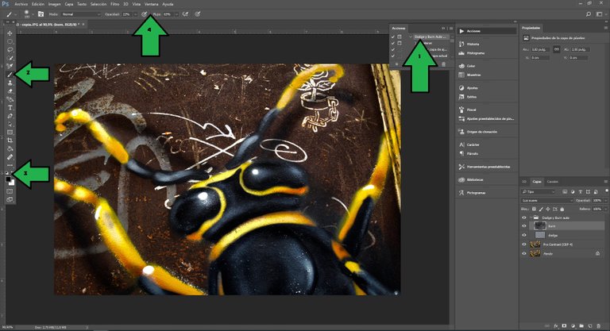This screenshot has width=610, height=331.
Task: Toggle the airbrush build-up option
Action: [186, 14]
